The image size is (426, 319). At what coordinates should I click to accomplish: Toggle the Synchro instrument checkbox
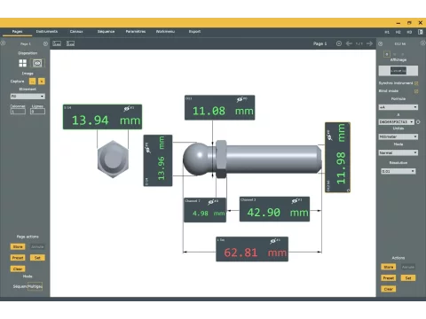click(416, 83)
